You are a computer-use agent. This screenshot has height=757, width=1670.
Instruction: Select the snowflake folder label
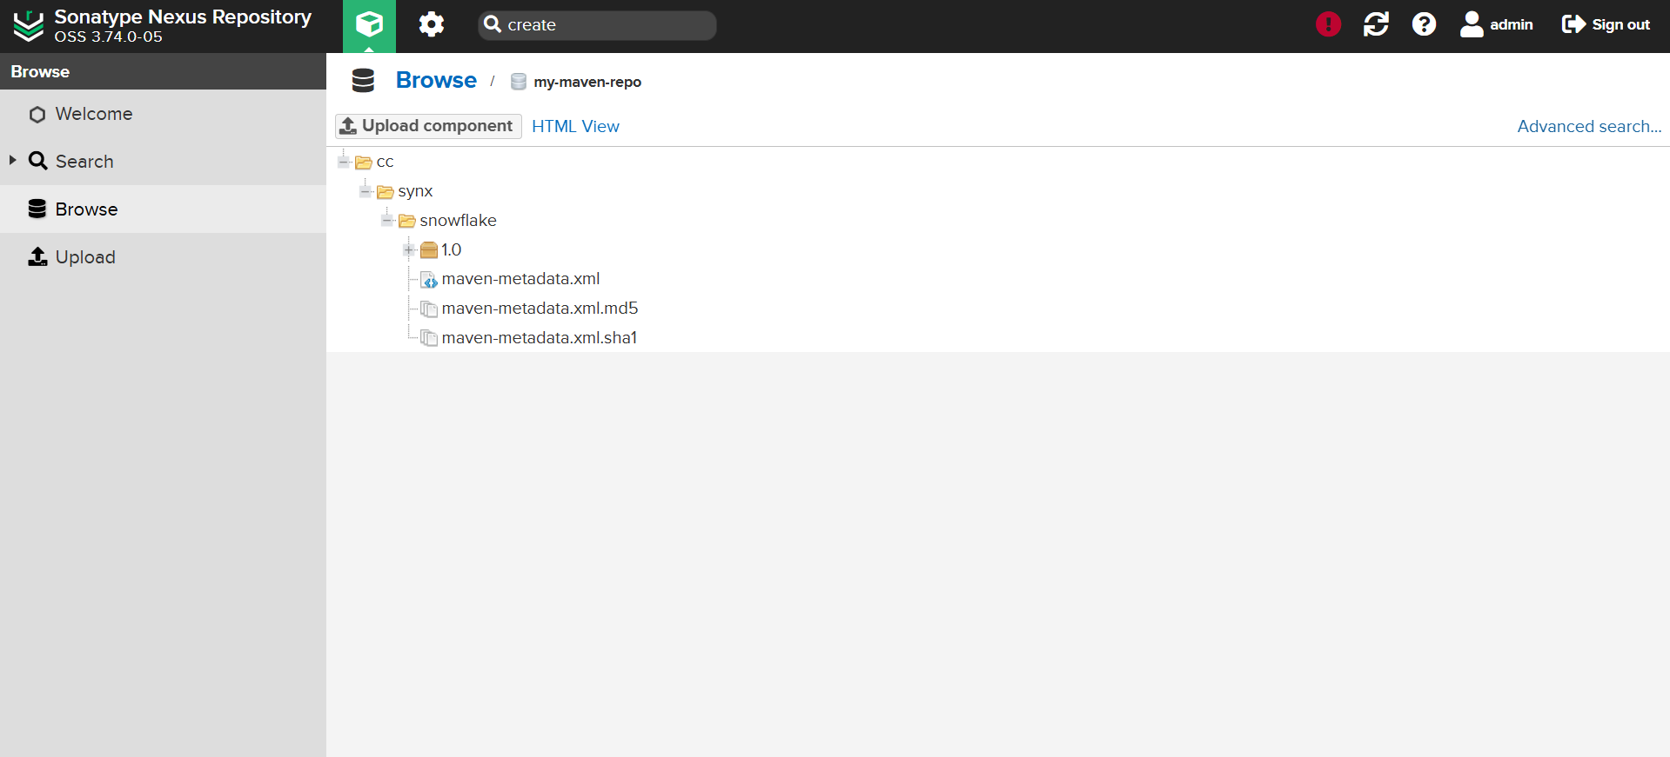458,221
